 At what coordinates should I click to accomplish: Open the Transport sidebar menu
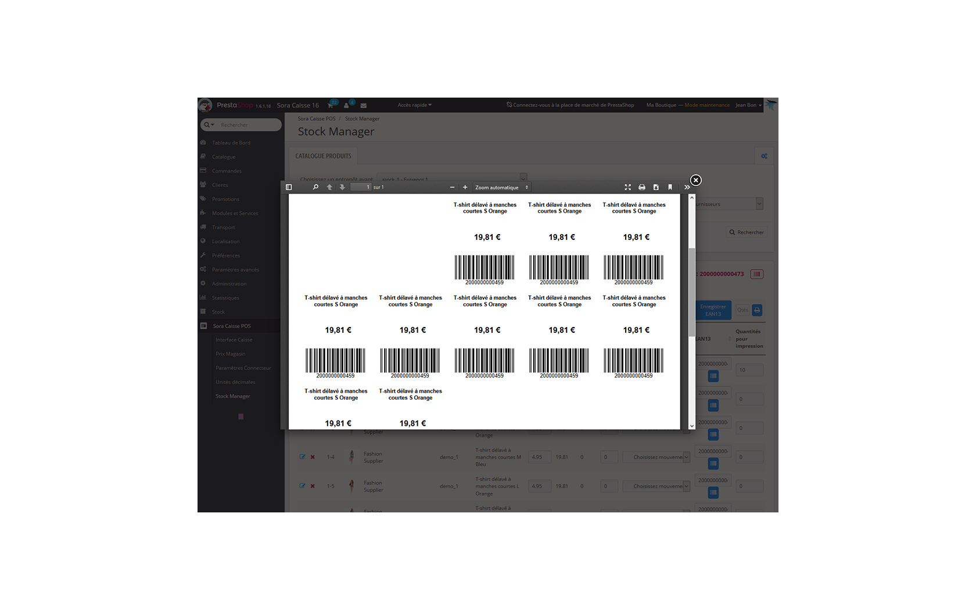pos(223,227)
